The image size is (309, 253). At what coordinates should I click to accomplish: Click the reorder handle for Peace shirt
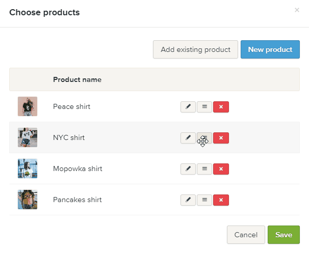point(204,107)
